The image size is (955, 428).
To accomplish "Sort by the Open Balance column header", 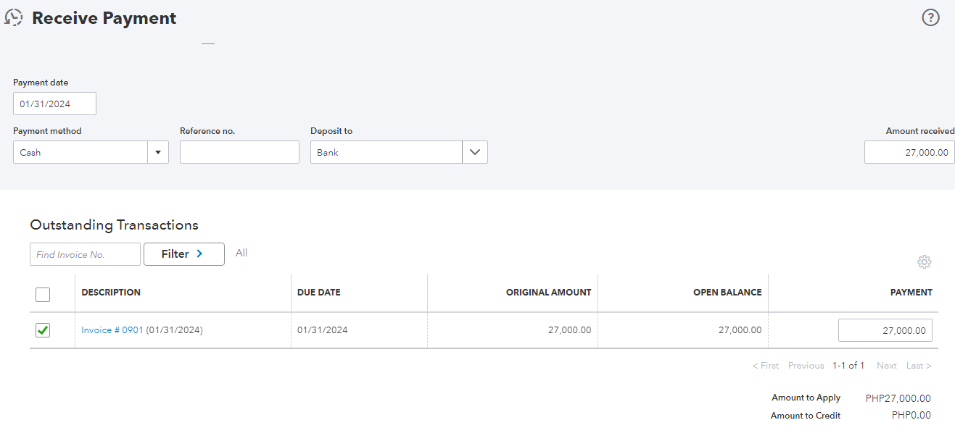I will (x=726, y=293).
